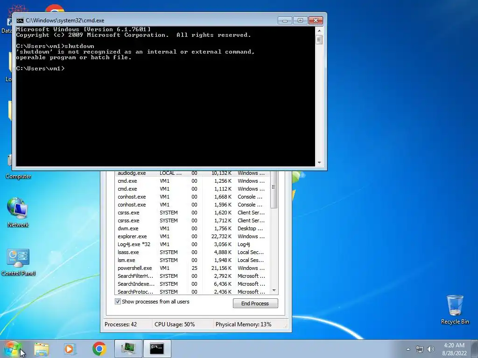Select the dwm.exe process row
The image size is (478, 358).
[192, 228]
